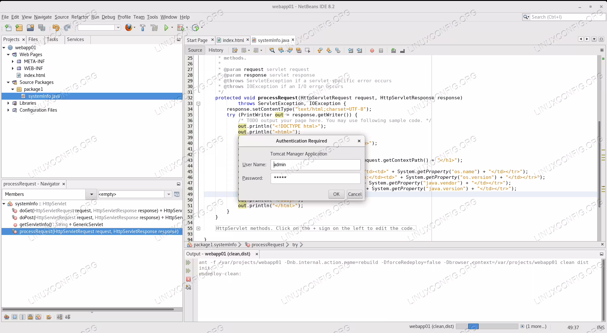607x333 pixels.
Task: Click the Toggle Bookmark icon
Action: (338, 50)
